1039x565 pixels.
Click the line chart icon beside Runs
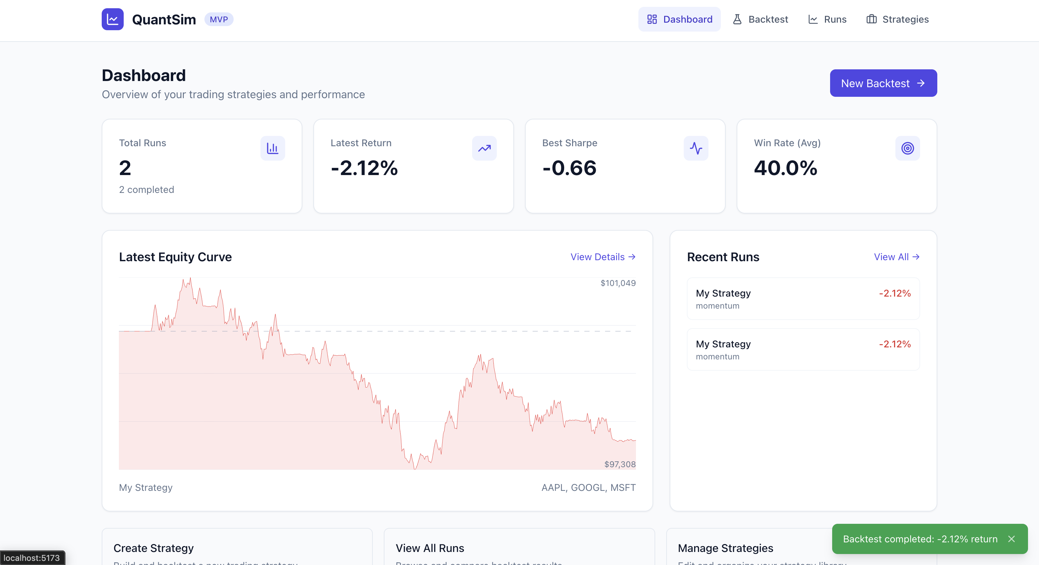coord(813,19)
